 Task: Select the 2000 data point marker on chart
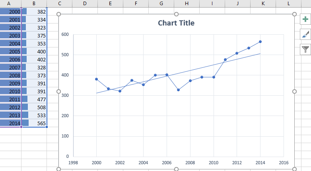pyautogui.click(x=96, y=79)
